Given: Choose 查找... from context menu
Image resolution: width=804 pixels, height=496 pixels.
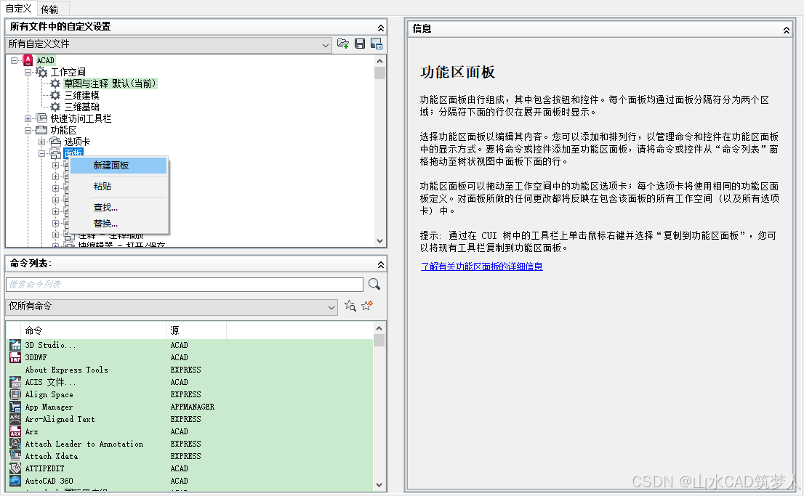Looking at the screenshot, I should [118, 208].
